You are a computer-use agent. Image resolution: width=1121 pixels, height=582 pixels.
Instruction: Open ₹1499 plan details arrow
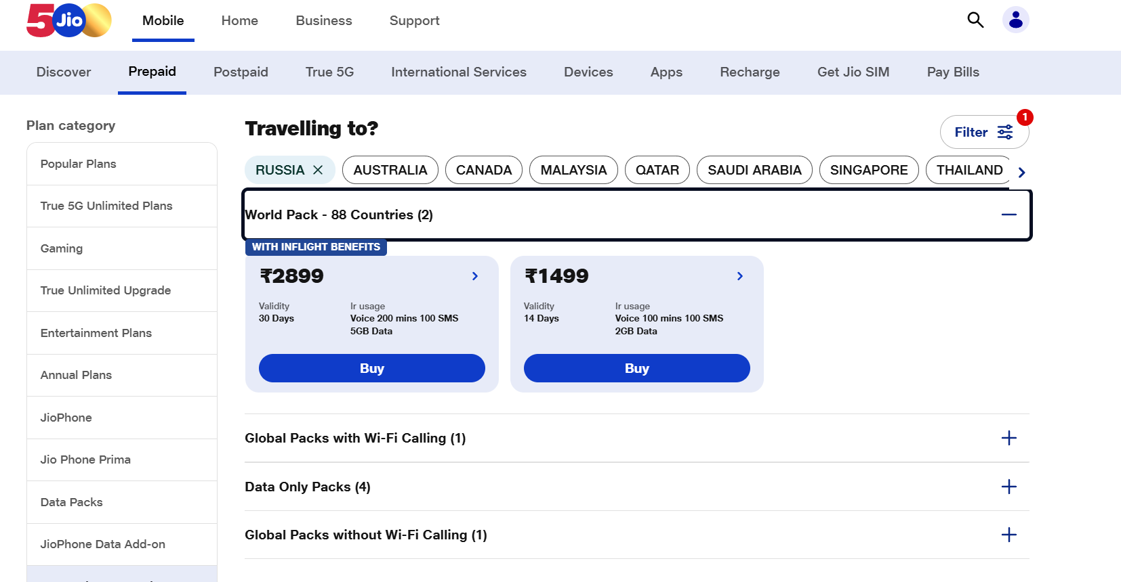[740, 276]
